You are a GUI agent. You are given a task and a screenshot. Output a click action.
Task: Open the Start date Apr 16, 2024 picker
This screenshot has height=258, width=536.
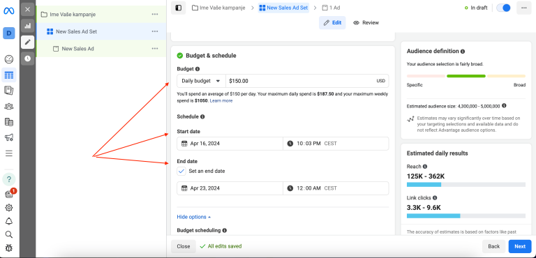pyautogui.click(x=230, y=144)
